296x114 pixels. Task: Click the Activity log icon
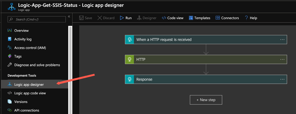[x=10, y=39]
